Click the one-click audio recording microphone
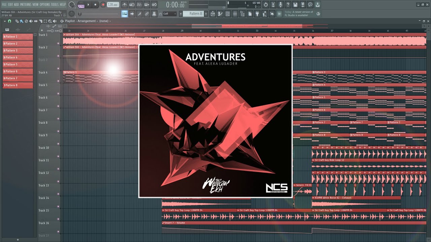 pos(280,4)
